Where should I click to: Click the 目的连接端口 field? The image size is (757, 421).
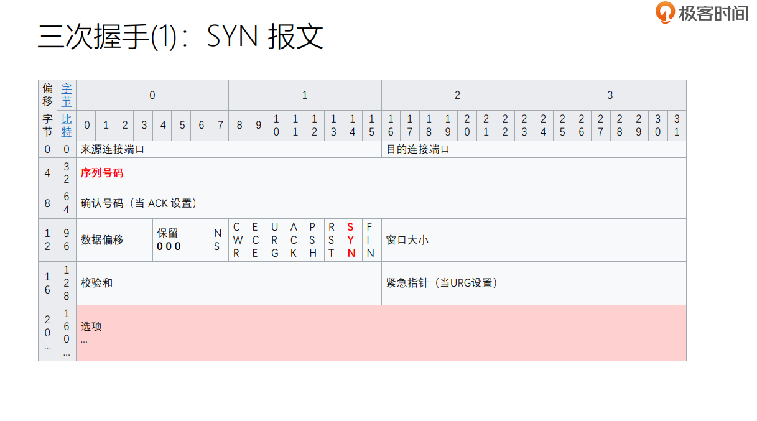click(418, 150)
